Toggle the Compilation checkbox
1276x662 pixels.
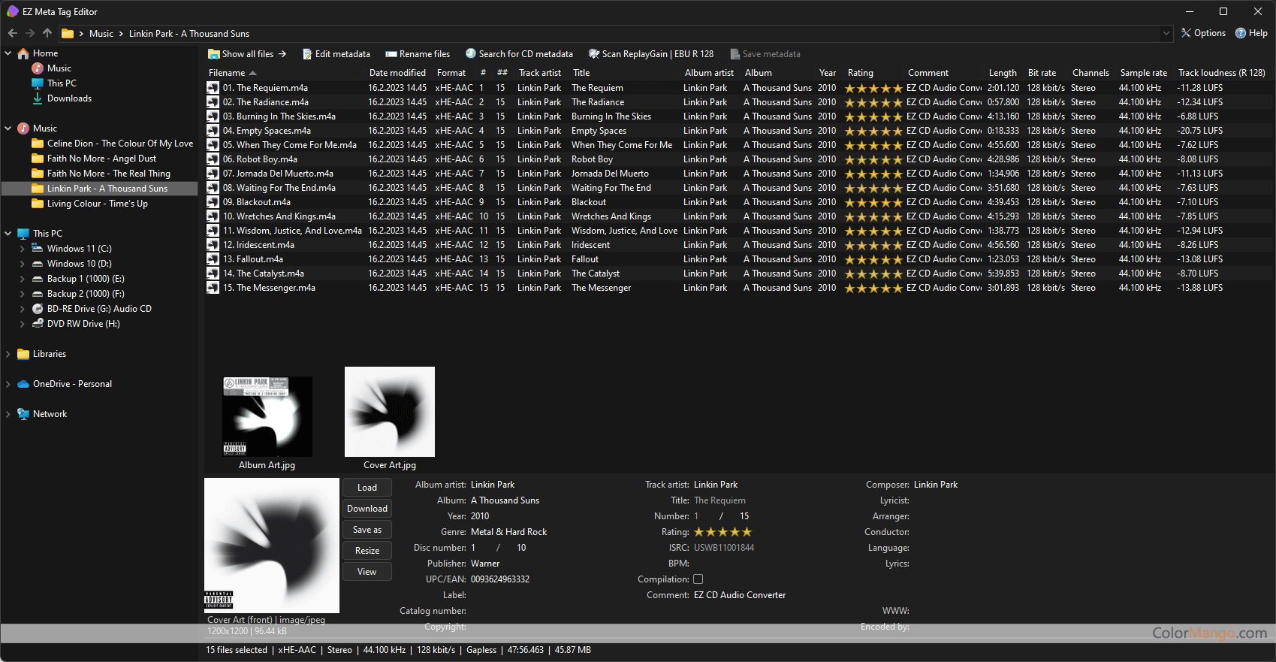pyautogui.click(x=698, y=579)
